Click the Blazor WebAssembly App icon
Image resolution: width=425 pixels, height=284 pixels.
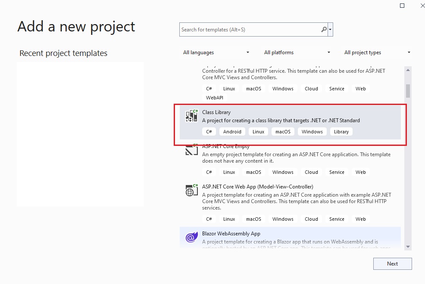coord(192,237)
